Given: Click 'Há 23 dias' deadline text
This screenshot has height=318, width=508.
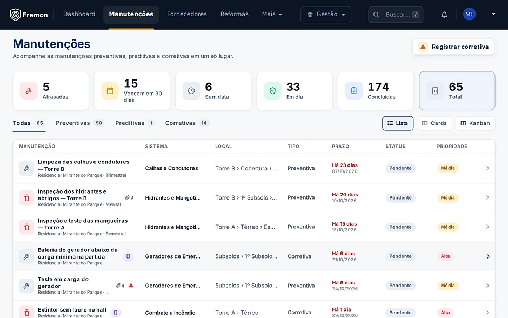Looking at the screenshot, I should [345, 165].
